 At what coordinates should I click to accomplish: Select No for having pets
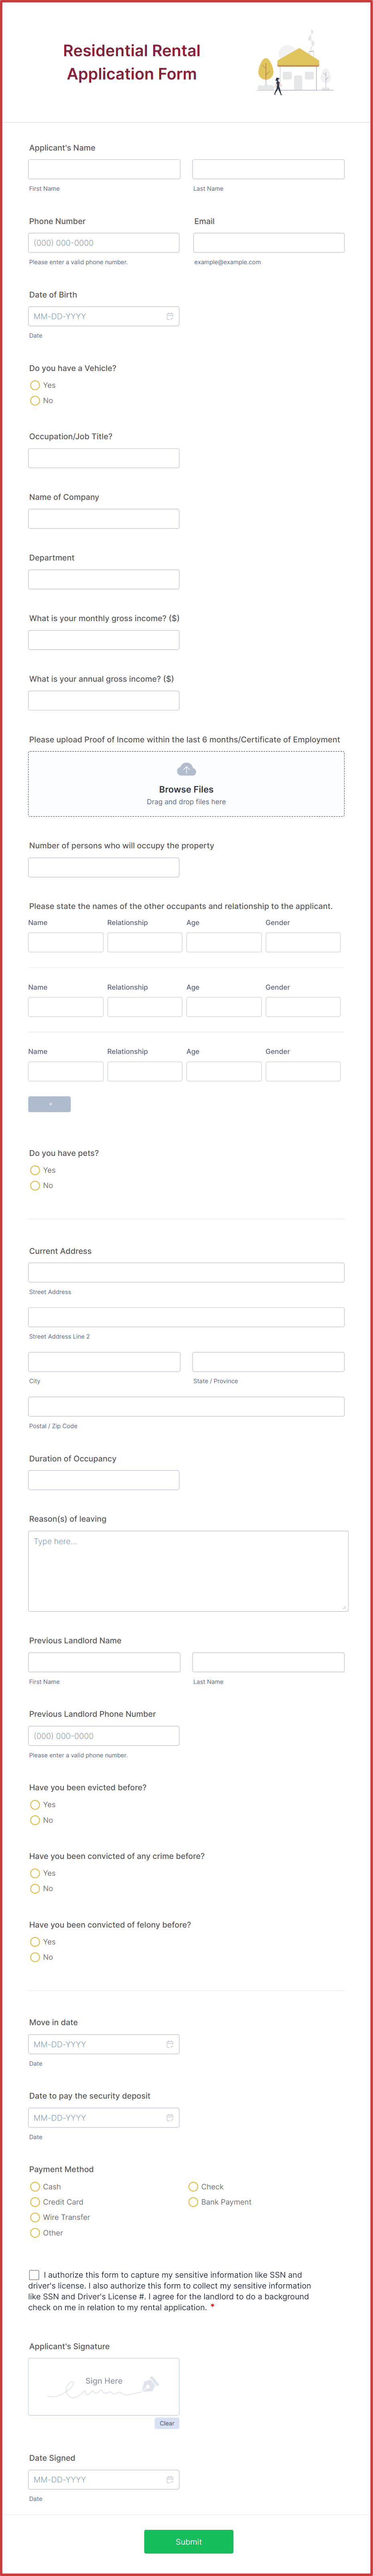35,1185
